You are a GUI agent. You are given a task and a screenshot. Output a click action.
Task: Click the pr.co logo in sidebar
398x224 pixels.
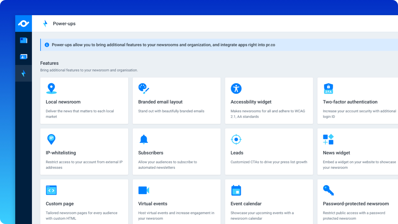pyautogui.click(x=23, y=23)
